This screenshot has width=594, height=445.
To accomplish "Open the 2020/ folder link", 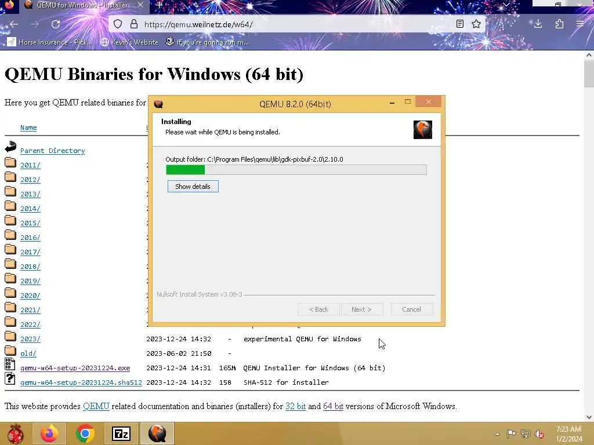I will (30, 296).
